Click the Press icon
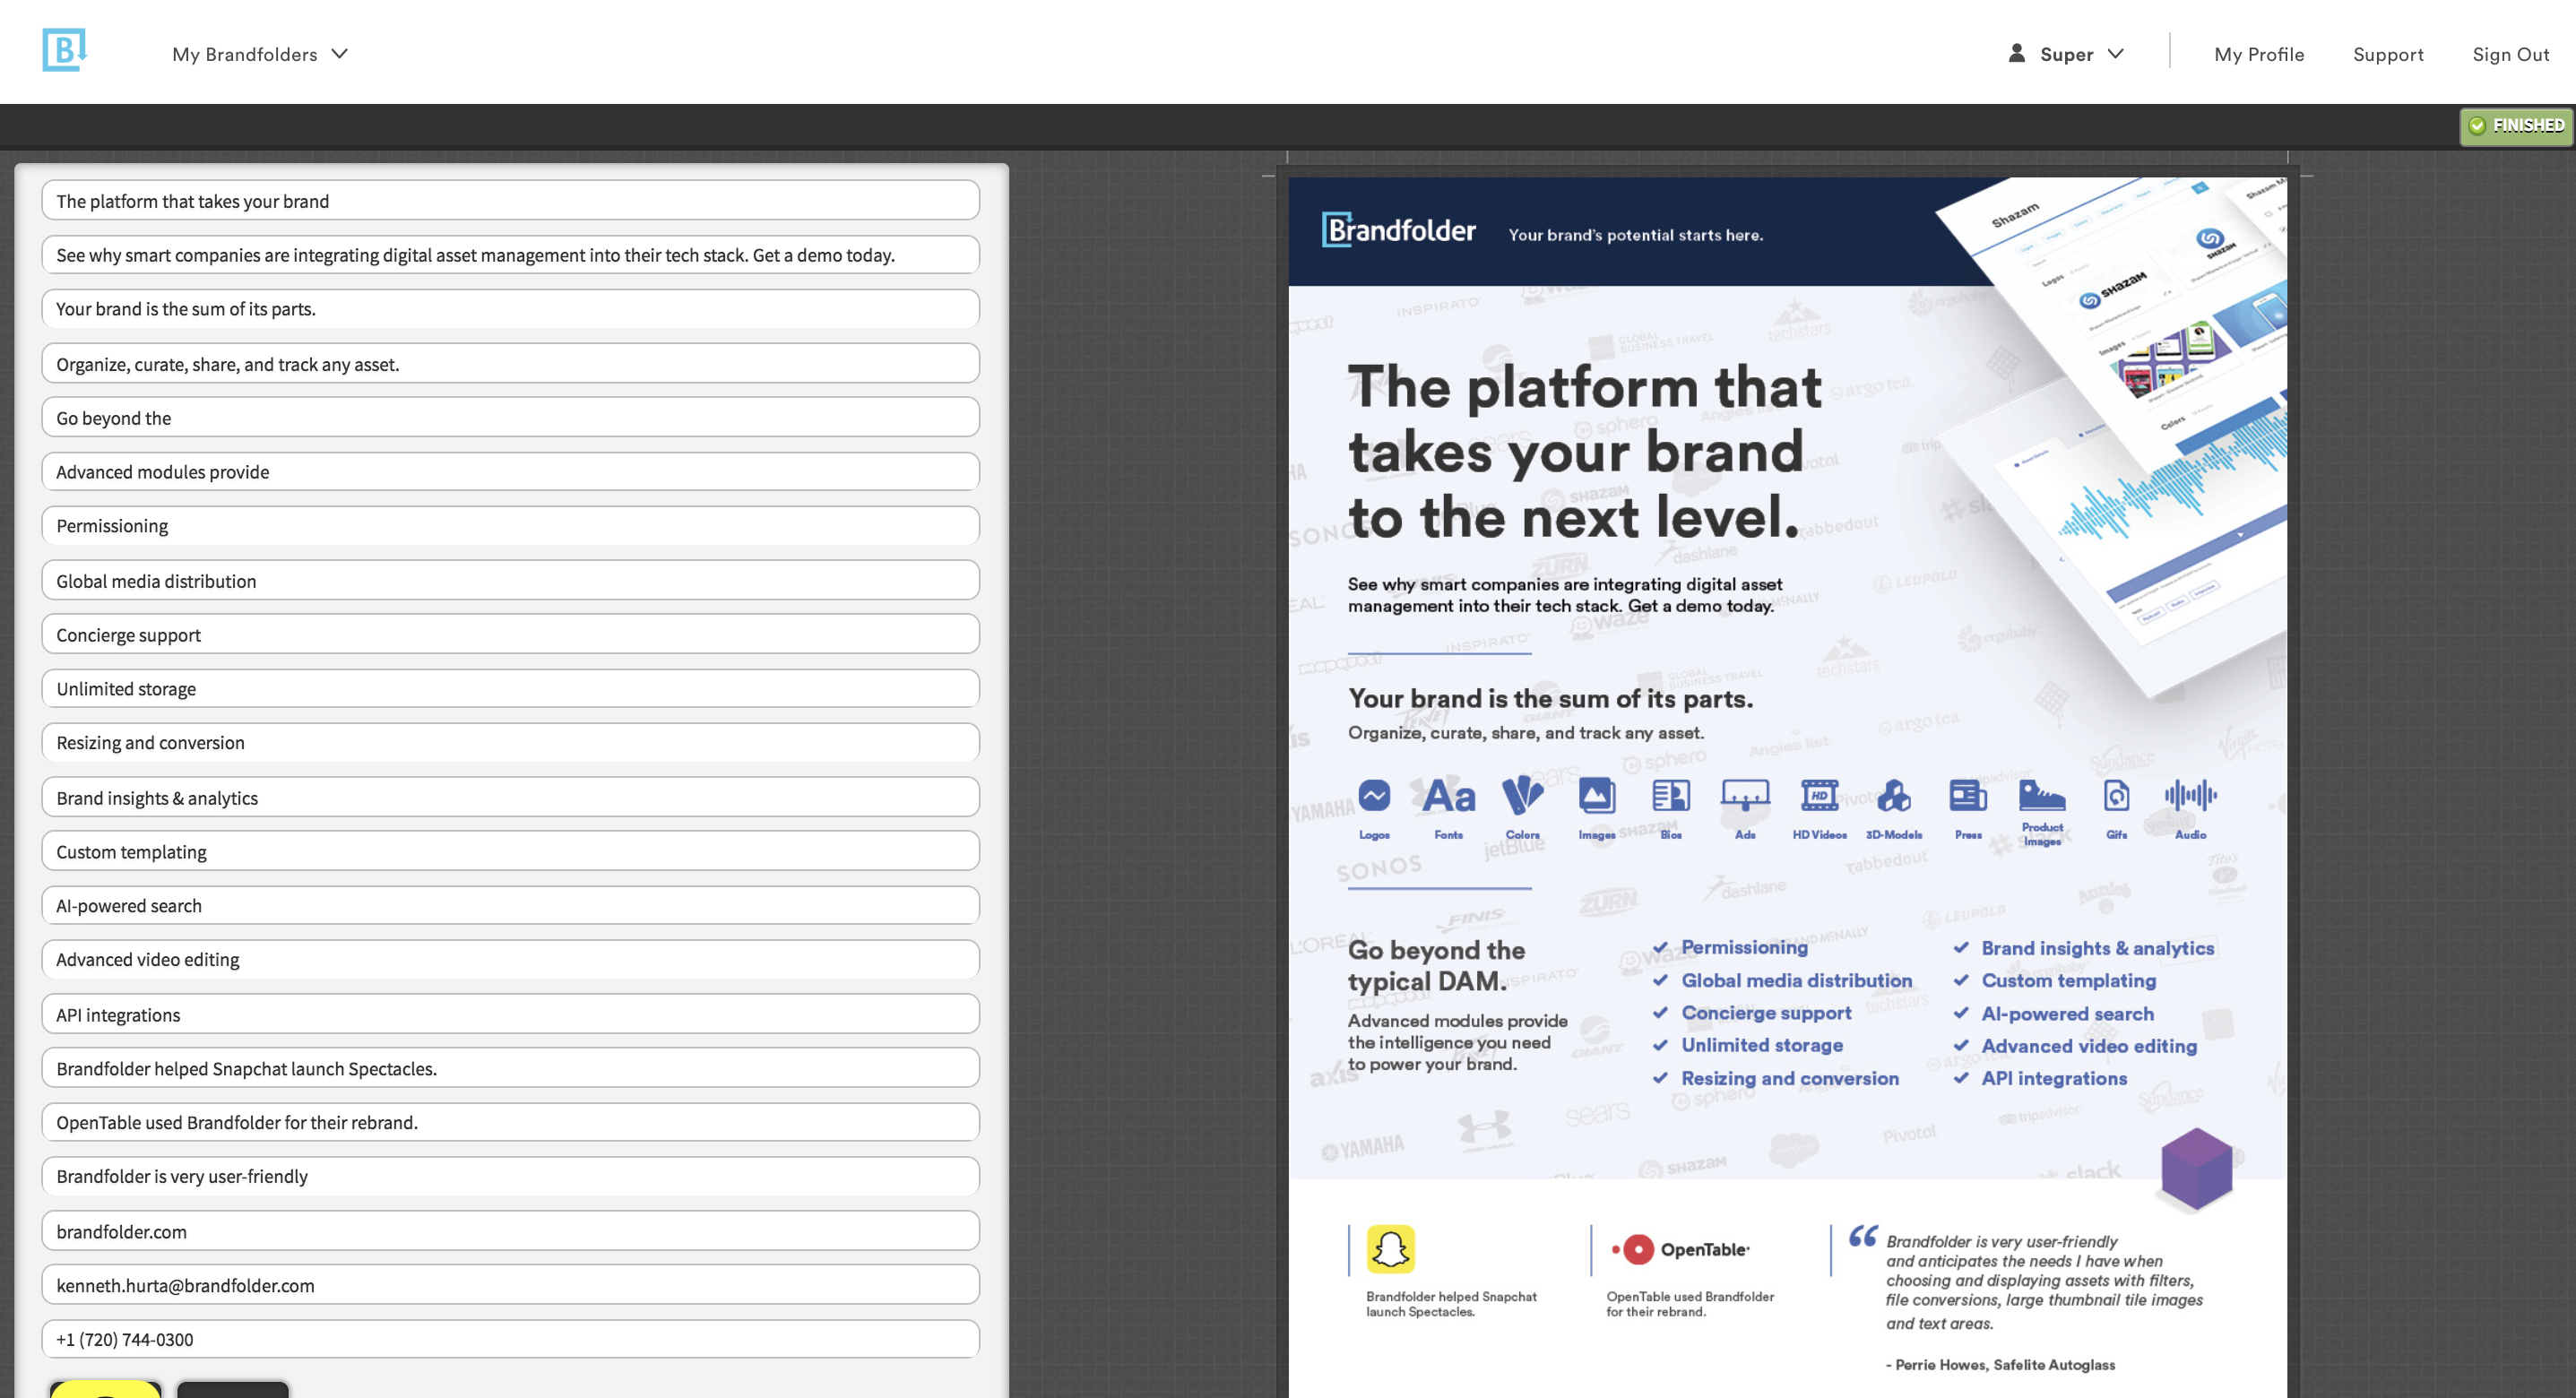Screen dimensions: 2576x1398 click(1968, 795)
